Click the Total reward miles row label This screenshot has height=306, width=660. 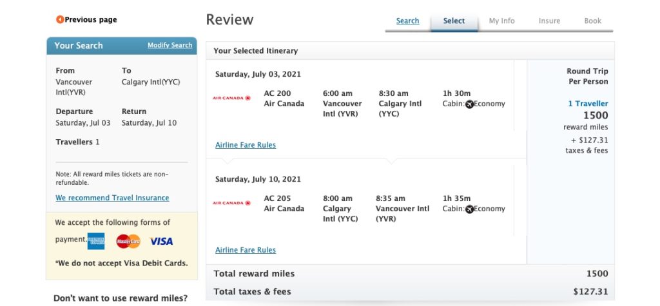(x=254, y=274)
